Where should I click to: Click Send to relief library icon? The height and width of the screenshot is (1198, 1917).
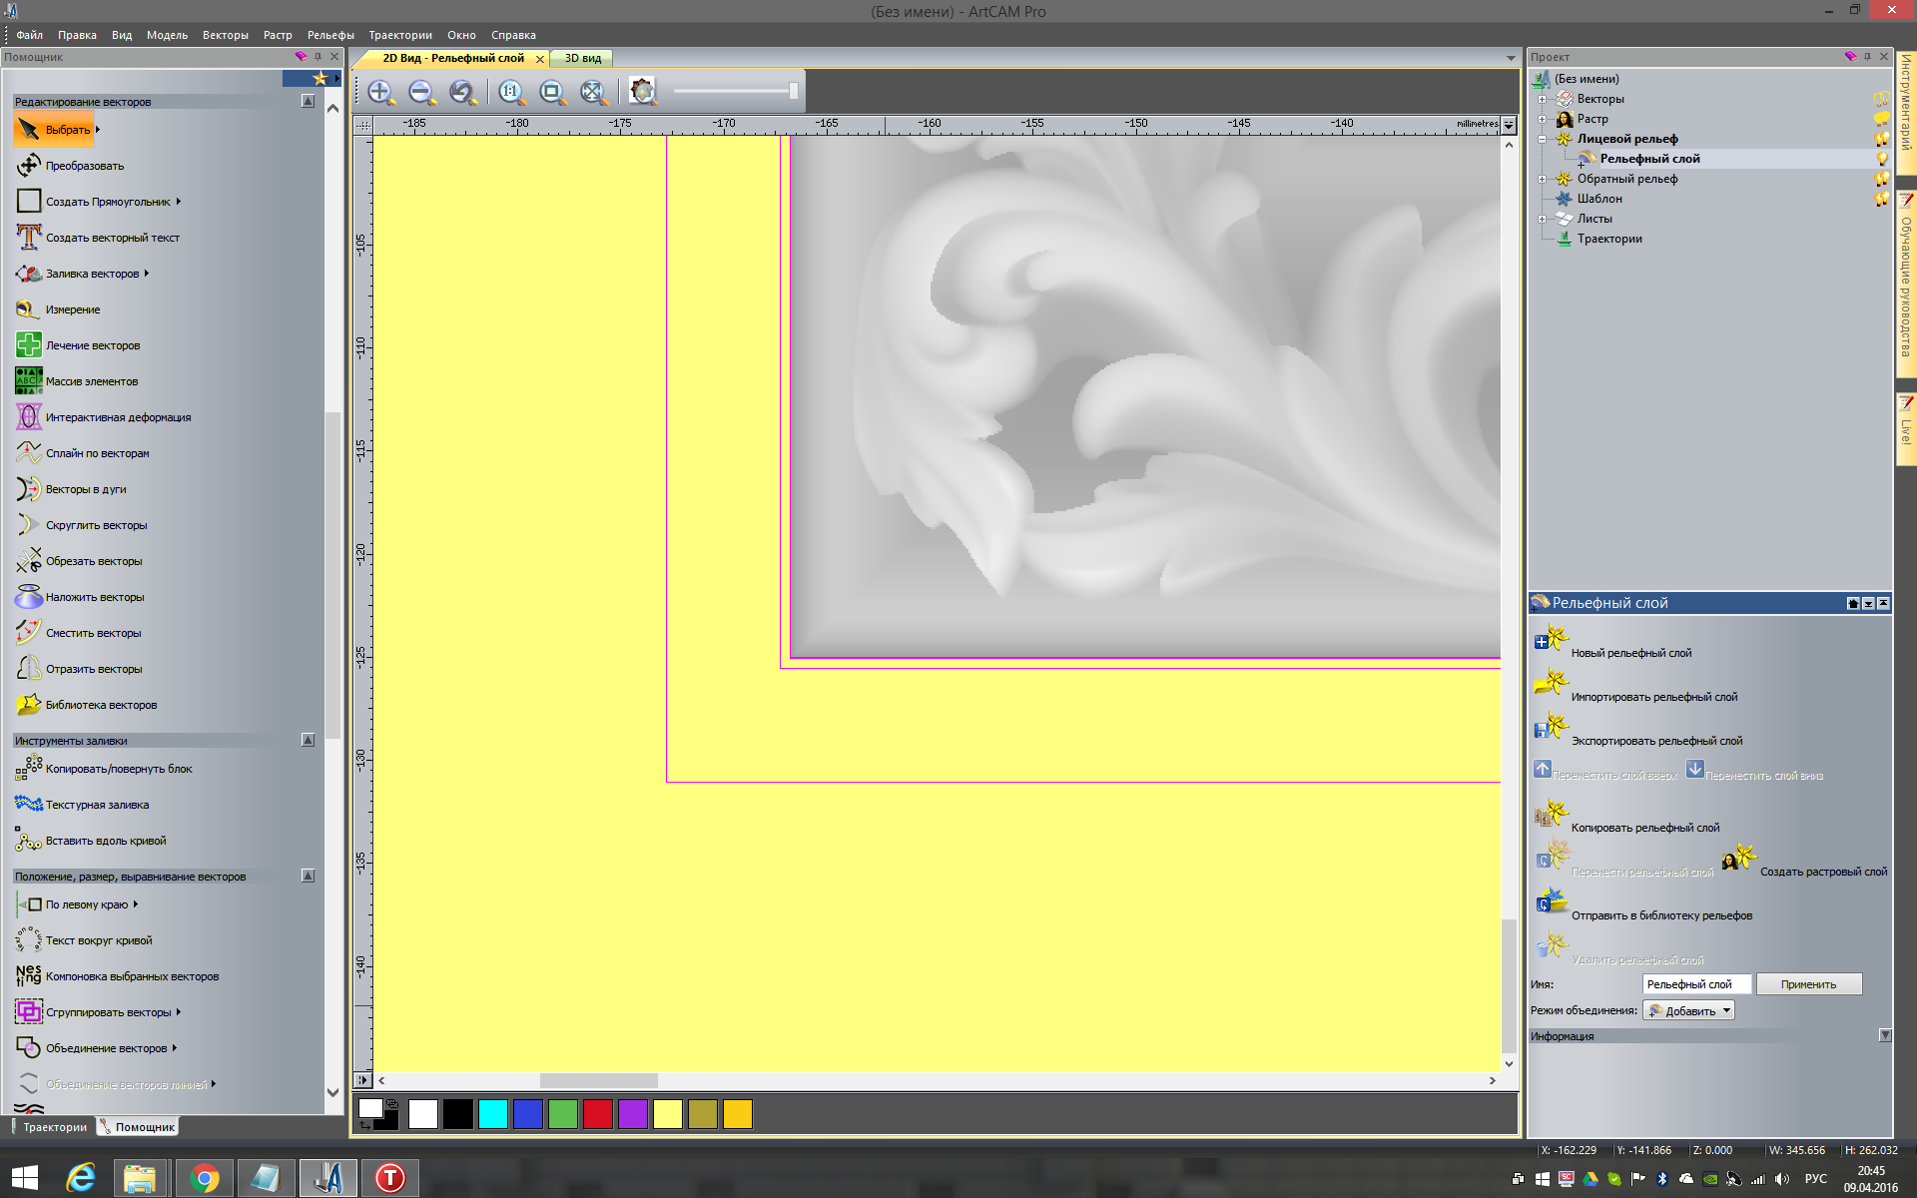[1551, 901]
